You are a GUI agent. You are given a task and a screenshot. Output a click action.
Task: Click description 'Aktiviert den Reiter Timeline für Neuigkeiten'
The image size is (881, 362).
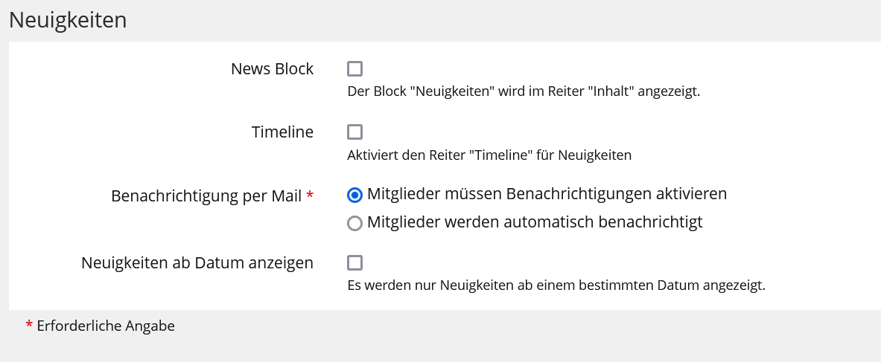coord(489,155)
